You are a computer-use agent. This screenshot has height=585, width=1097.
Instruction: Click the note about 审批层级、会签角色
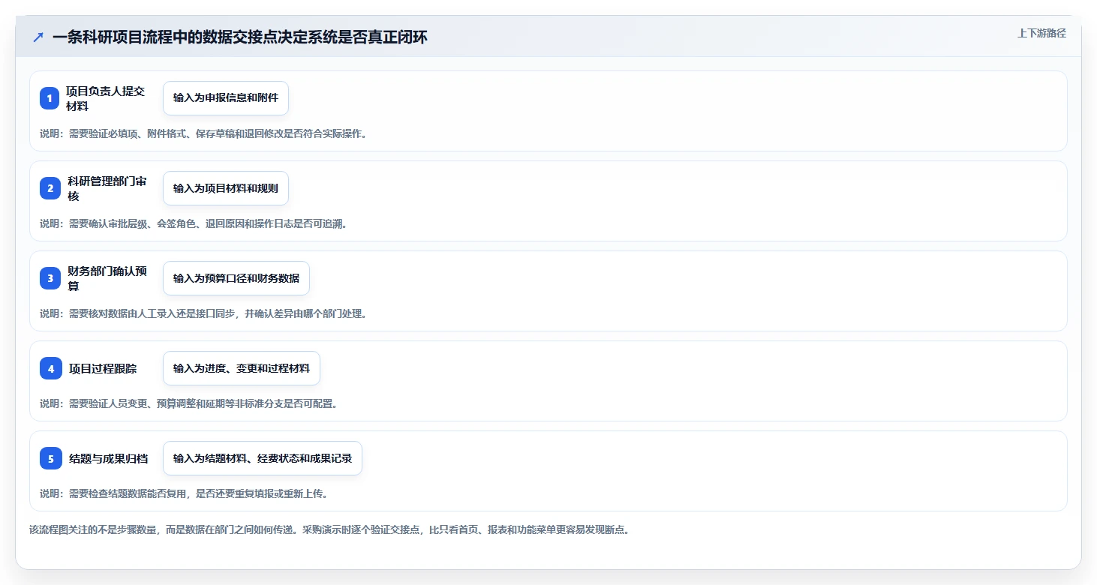click(x=194, y=223)
